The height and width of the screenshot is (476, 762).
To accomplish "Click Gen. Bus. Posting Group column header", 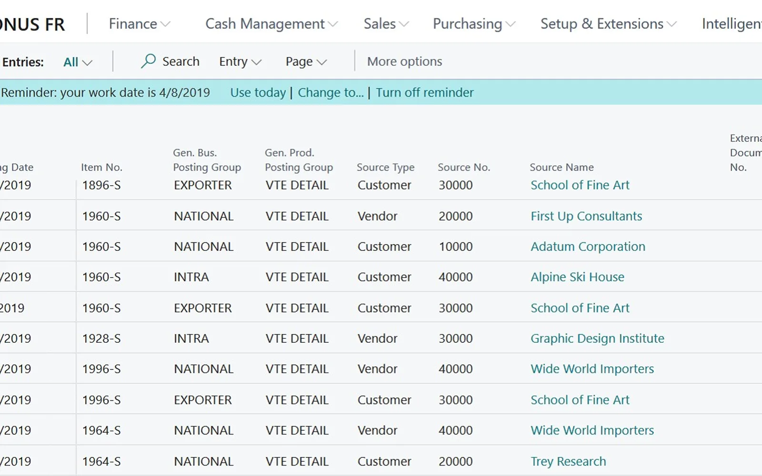I will click(207, 160).
